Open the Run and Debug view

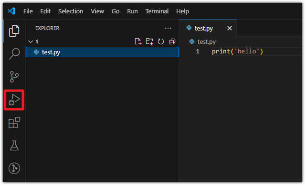pos(14,100)
